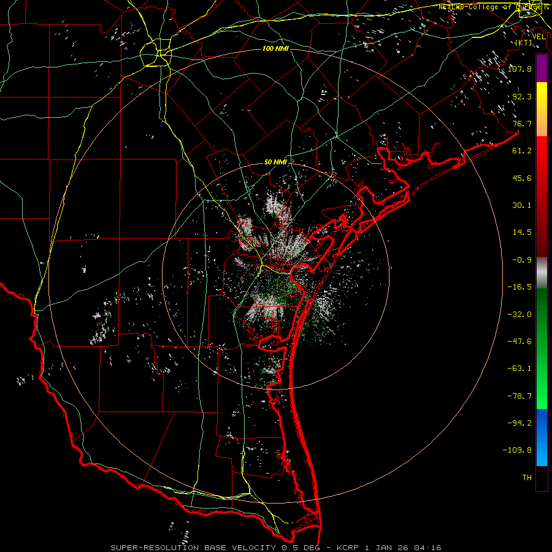Click the 61.2 legend value
552x552 pixels.
coord(522,151)
